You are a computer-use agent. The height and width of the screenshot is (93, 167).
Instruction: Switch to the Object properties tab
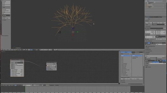[153, 17]
